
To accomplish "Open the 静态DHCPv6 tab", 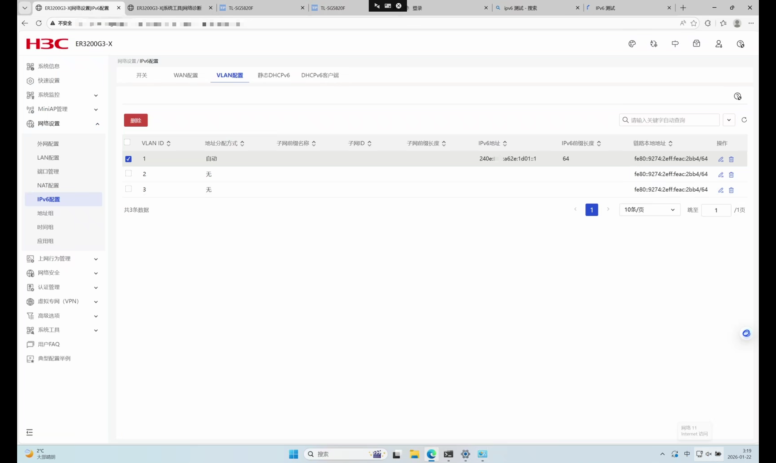I will [x=273, y=75].
